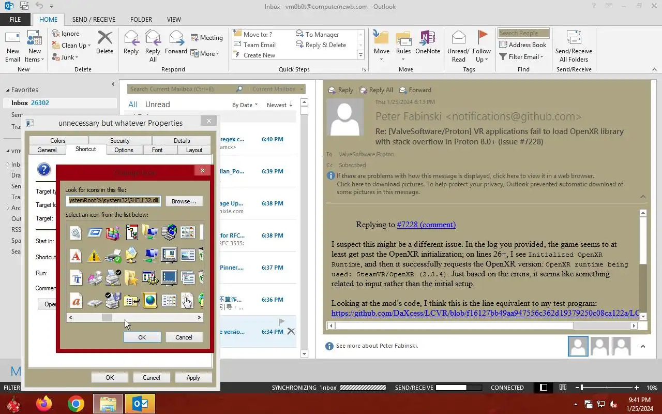Expand the Clean Up menu
Image resolution: width=662 pixels, height=414 pixels.
[x=71, y=46]
